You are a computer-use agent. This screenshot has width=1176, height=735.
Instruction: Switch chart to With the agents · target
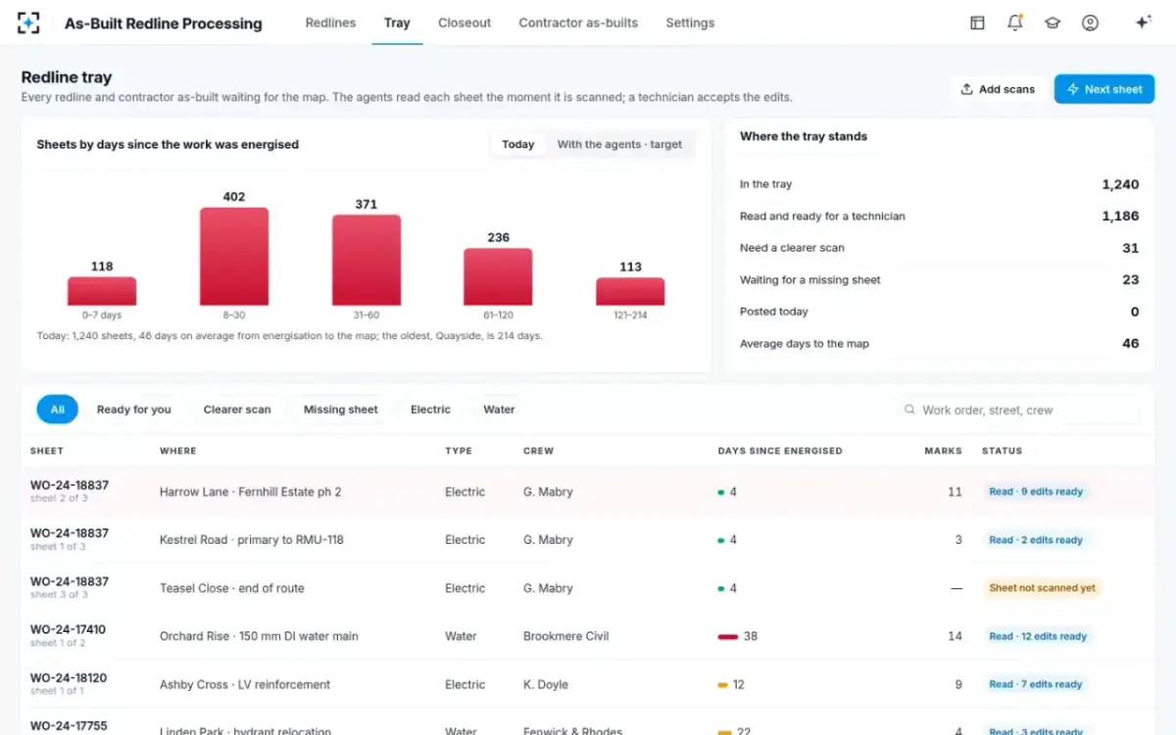pyautogui.click(x=619, y=144)
